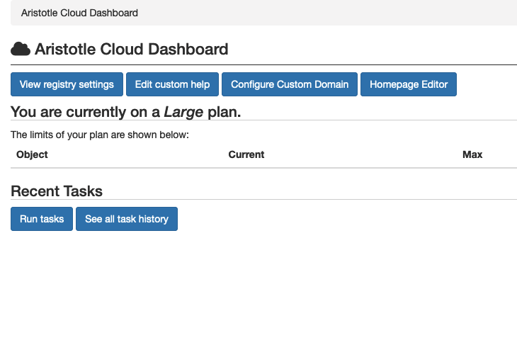Click the large Aristotle Cloud Dashboard heading
Image resolution: width=517 pixels, height=362 pixels.
131,50
